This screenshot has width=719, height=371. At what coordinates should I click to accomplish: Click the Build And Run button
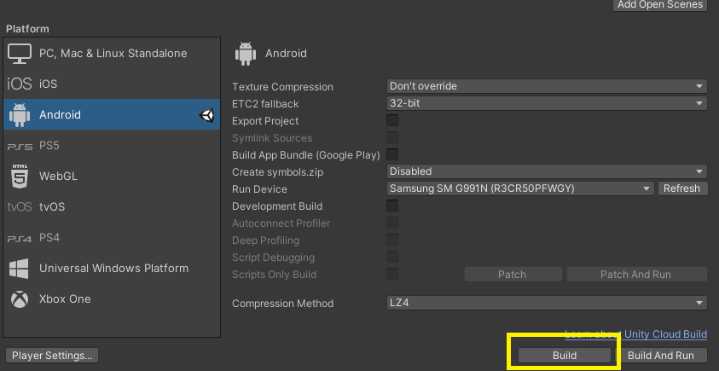[661, 356]
